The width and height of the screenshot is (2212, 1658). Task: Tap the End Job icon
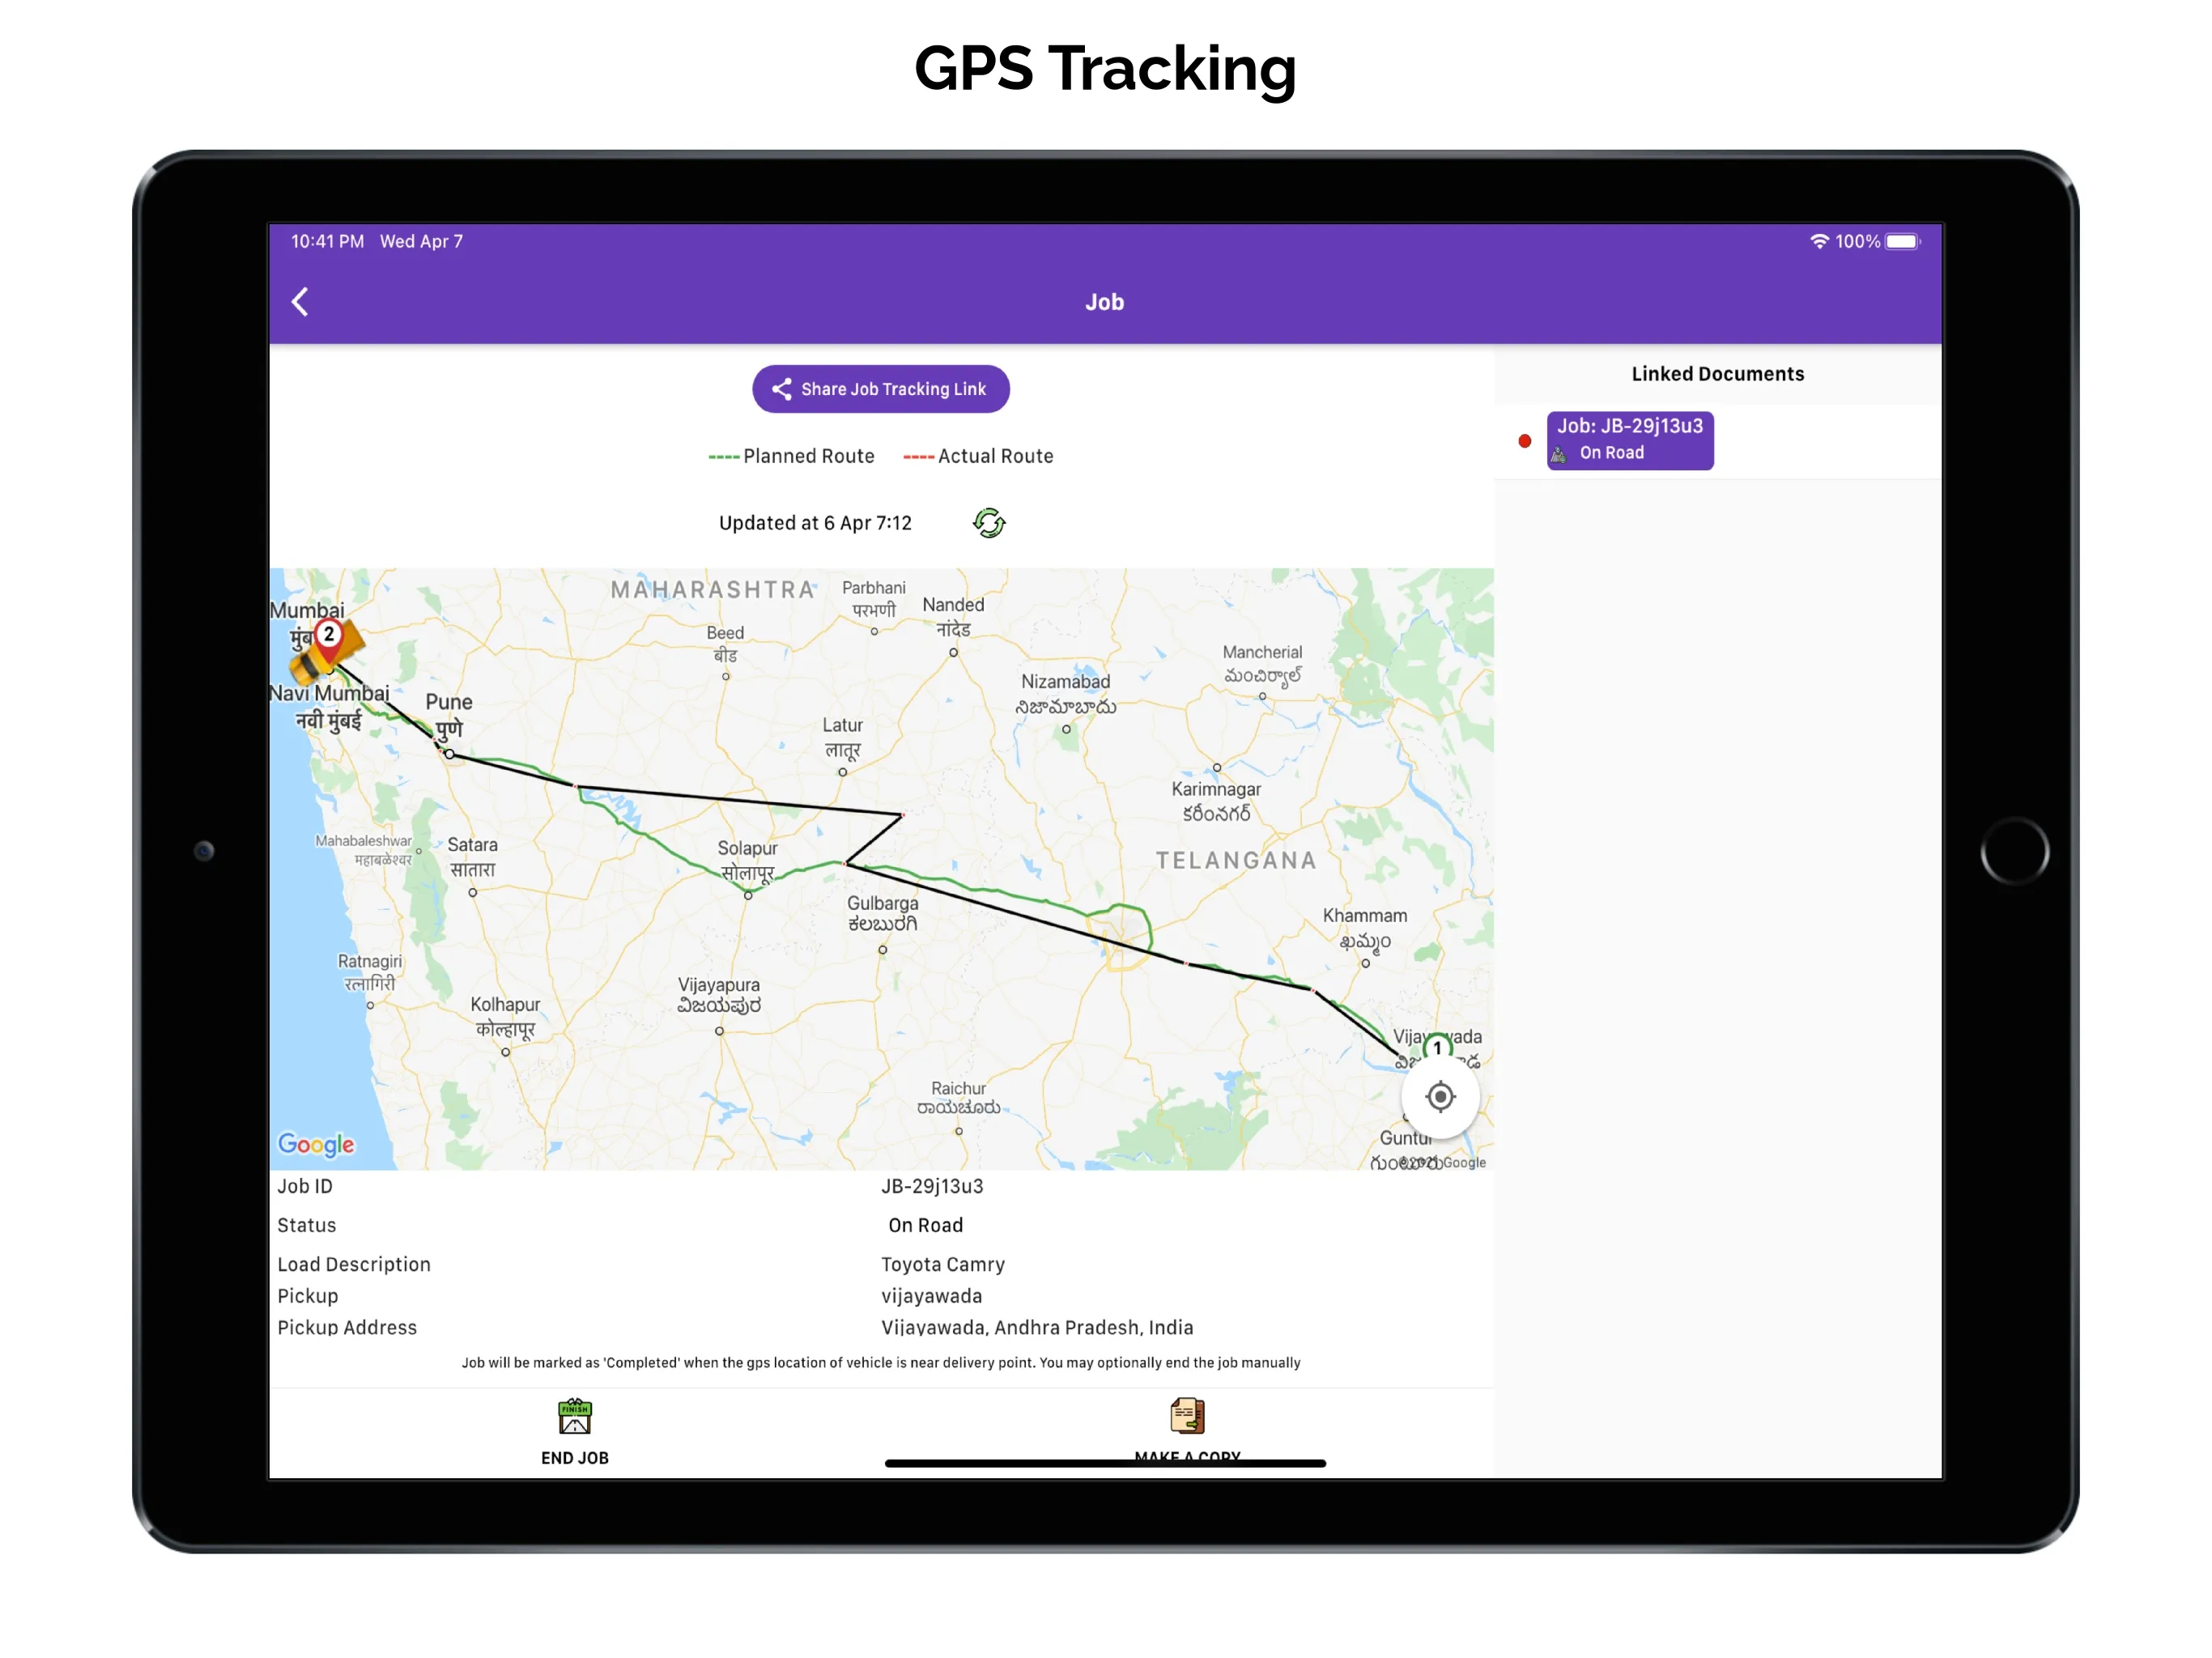573,1414
